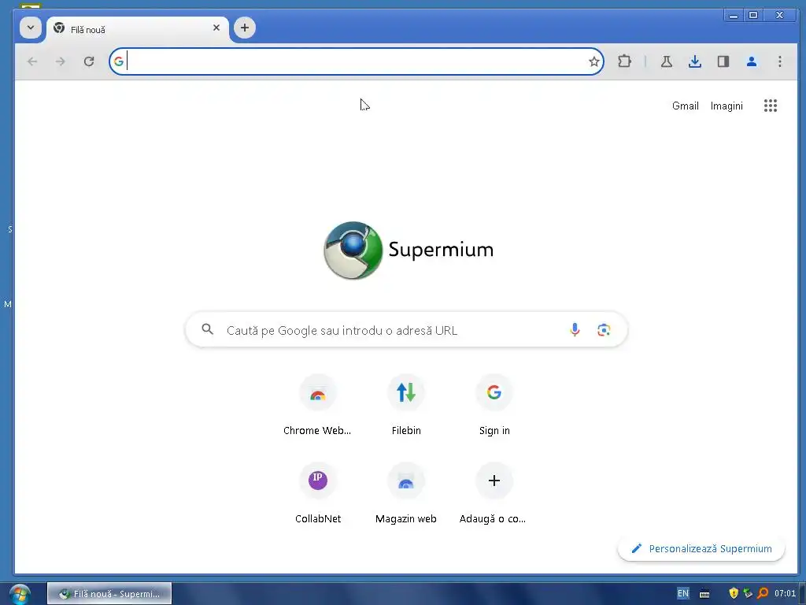Open the Google apps grid
Viewport: 806px width, 605px height.
pos(770,106)
